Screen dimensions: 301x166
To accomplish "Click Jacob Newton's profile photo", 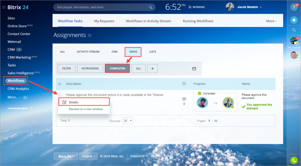I will (230, 7).
